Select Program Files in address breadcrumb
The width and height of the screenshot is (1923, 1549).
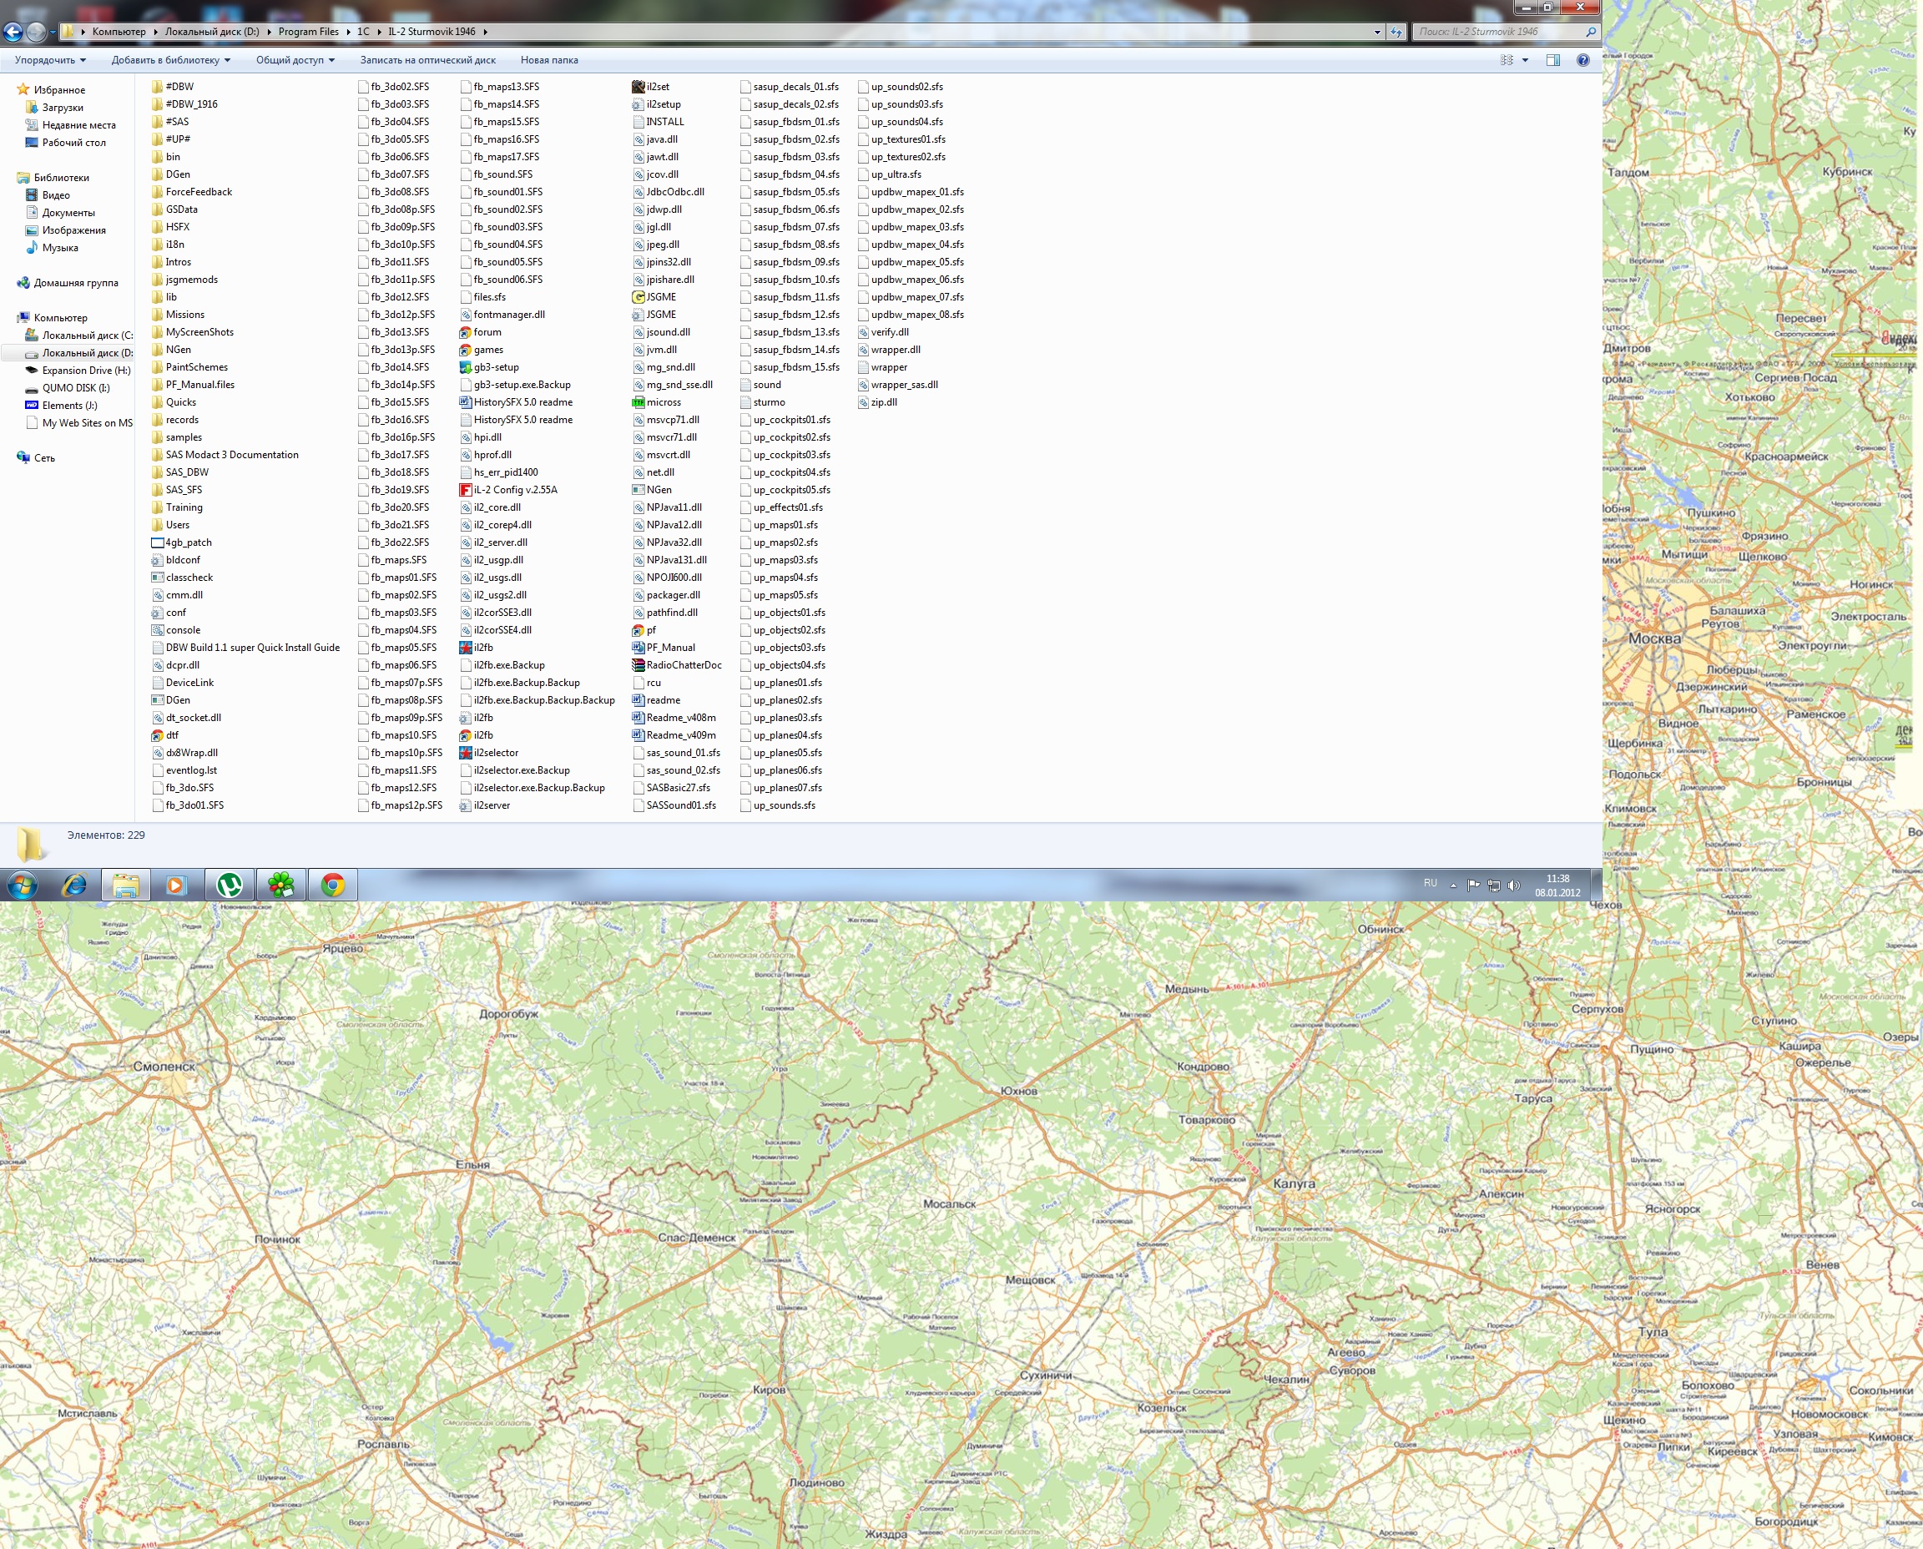click(x=308, y=31)
